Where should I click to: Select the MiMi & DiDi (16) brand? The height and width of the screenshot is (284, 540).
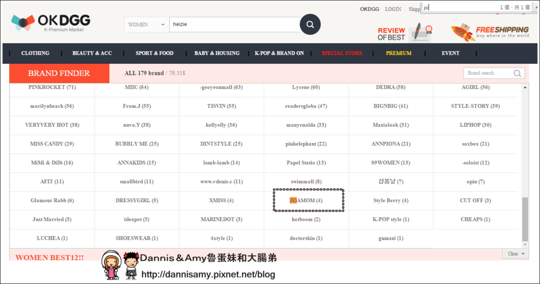click(x=52, y=163)
